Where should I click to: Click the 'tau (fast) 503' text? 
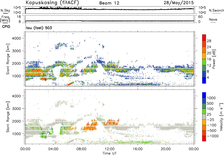pyautogui.click(x=39, y=28)
